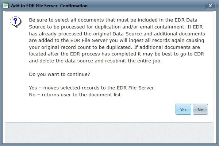Screen dimensions: 219x146
Task: Click the gray footer area below the message
Action: (x=109, y=133)
